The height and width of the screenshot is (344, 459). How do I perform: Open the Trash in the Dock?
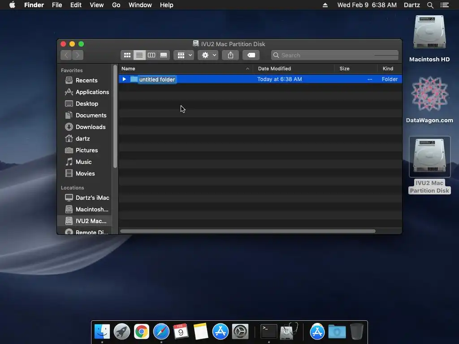[356, 331]
